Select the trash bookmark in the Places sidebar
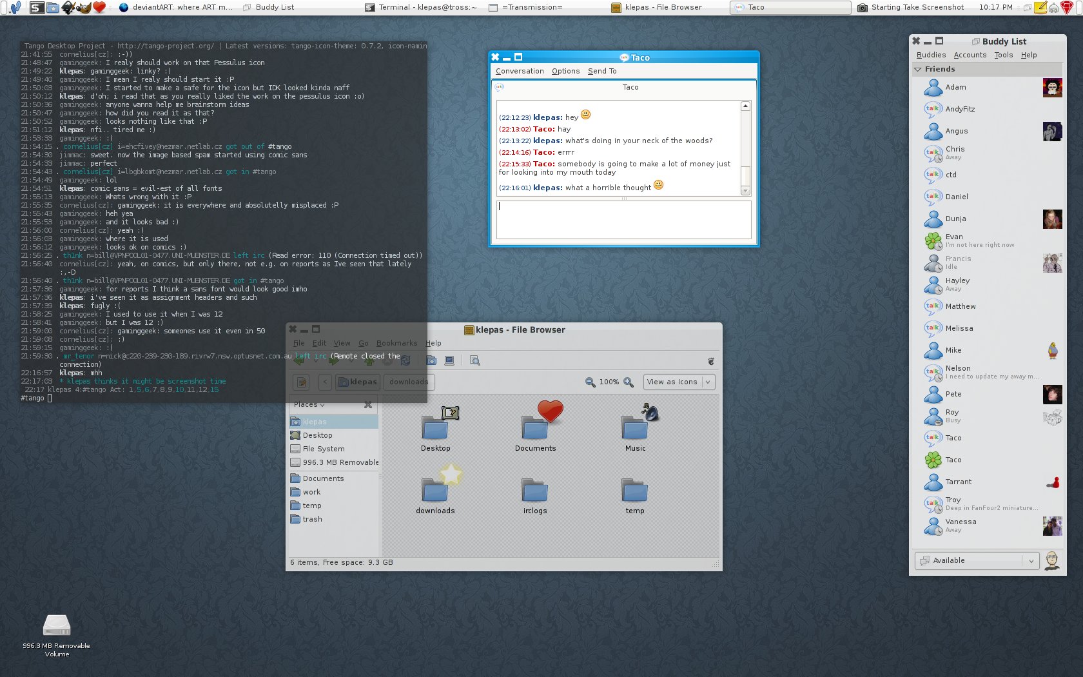 (334, 519)
